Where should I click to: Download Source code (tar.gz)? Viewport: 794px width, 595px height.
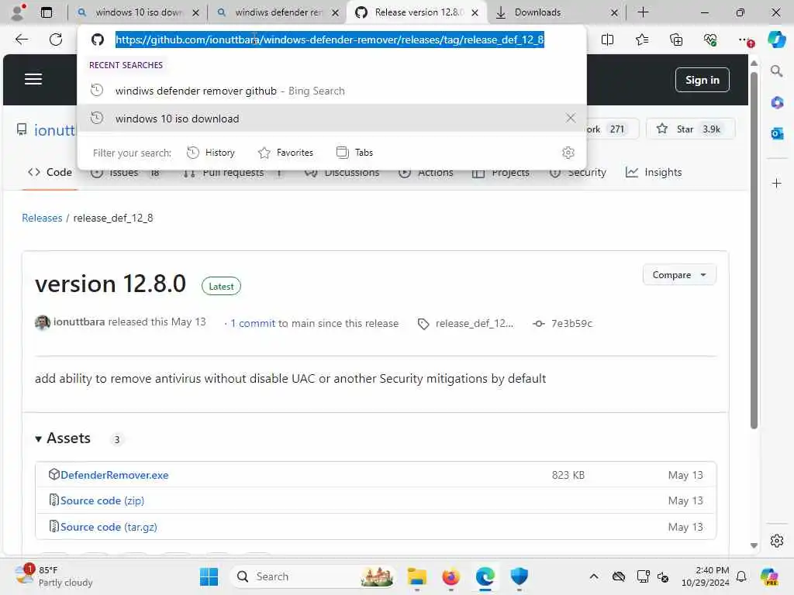tap(109, 527)
